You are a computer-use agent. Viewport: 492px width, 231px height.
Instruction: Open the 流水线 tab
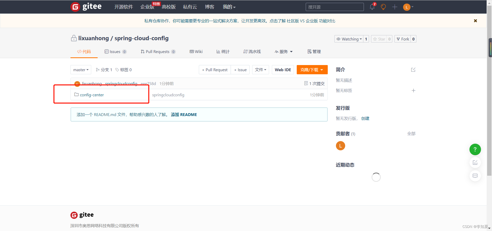252,51
